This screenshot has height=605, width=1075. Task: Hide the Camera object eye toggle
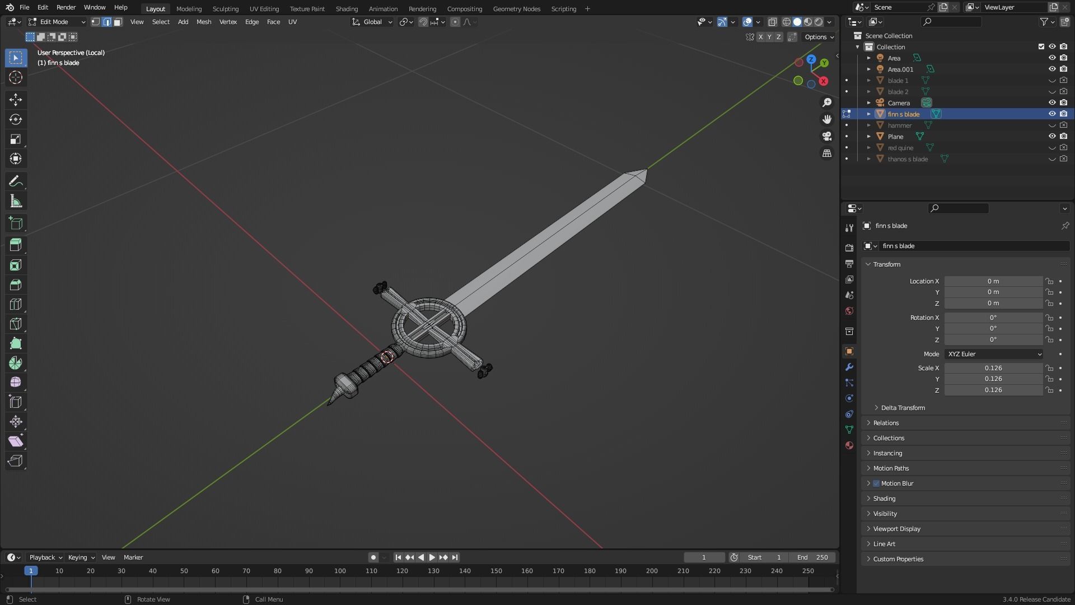point(1052,103)
